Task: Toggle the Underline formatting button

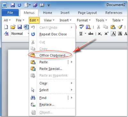Action: coord(81,34)
